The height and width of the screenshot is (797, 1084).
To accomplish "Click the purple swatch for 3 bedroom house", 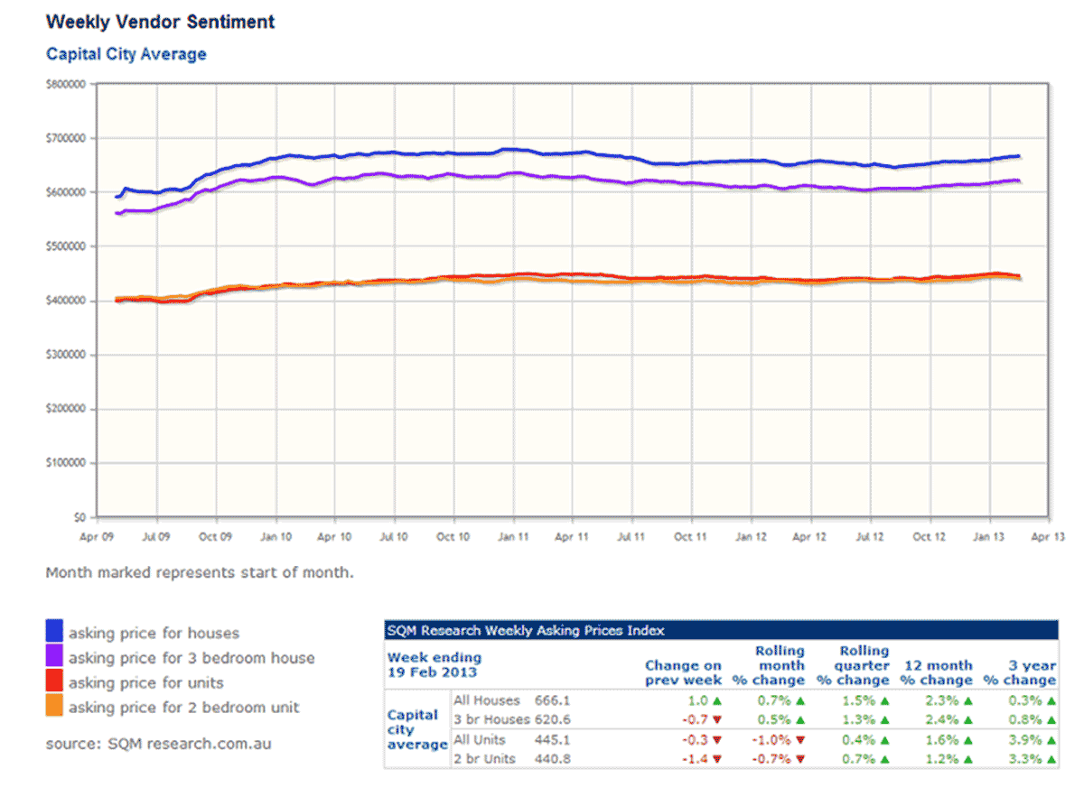I will point(55,657).
